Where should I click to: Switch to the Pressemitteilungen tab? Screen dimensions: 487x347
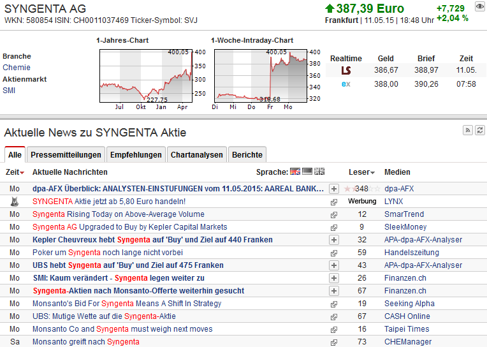coord(66,154)
